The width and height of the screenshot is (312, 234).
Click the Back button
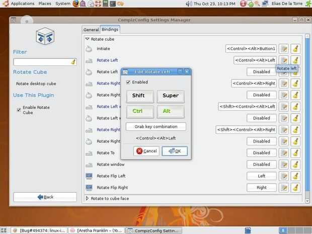tap(45, 197)
